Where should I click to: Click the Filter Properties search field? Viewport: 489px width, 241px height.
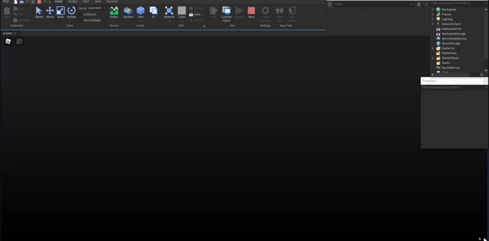pos(454,87)
